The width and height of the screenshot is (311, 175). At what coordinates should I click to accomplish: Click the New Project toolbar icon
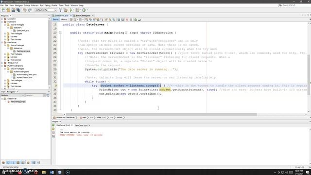pyautogui.click(x=8, y=10)
